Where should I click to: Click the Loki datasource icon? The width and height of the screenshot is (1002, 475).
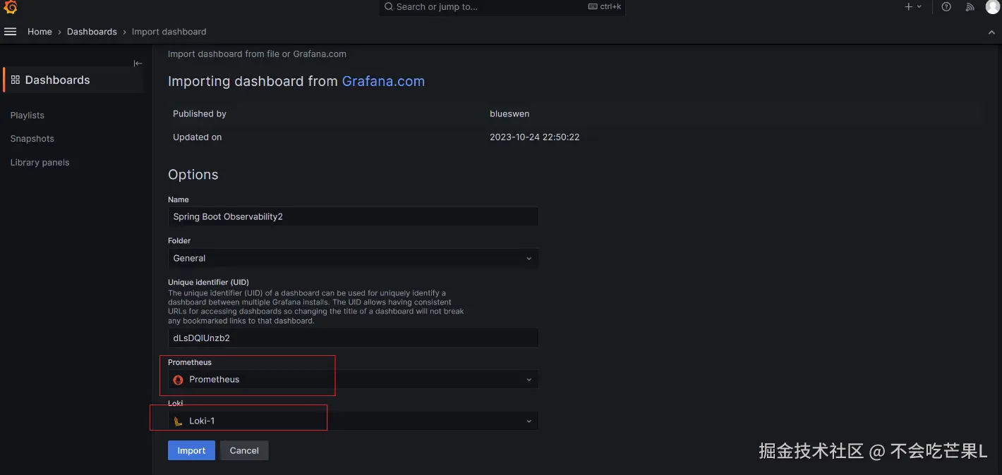179,421
